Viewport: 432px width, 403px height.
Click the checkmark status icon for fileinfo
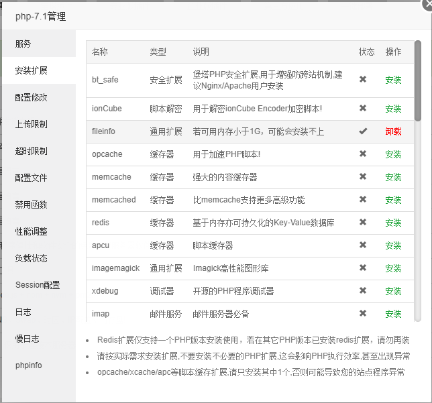[x=363, y=131]
